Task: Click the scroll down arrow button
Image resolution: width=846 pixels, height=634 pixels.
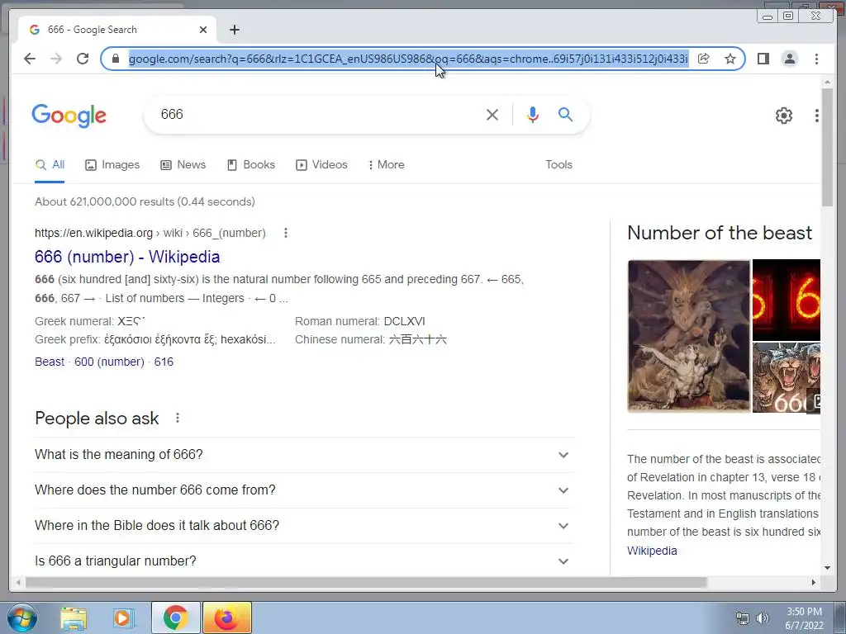Action: (827, 567)
